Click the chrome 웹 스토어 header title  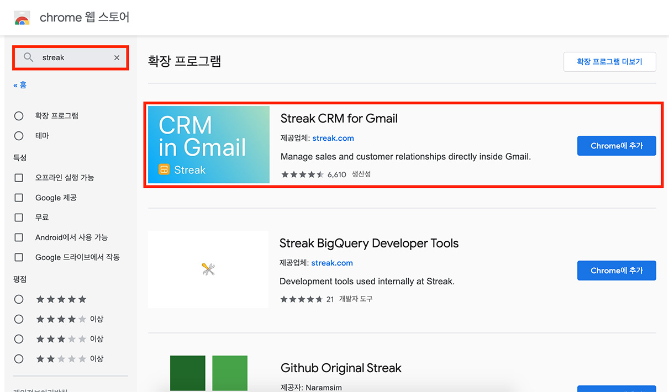(x=85, y=18)
